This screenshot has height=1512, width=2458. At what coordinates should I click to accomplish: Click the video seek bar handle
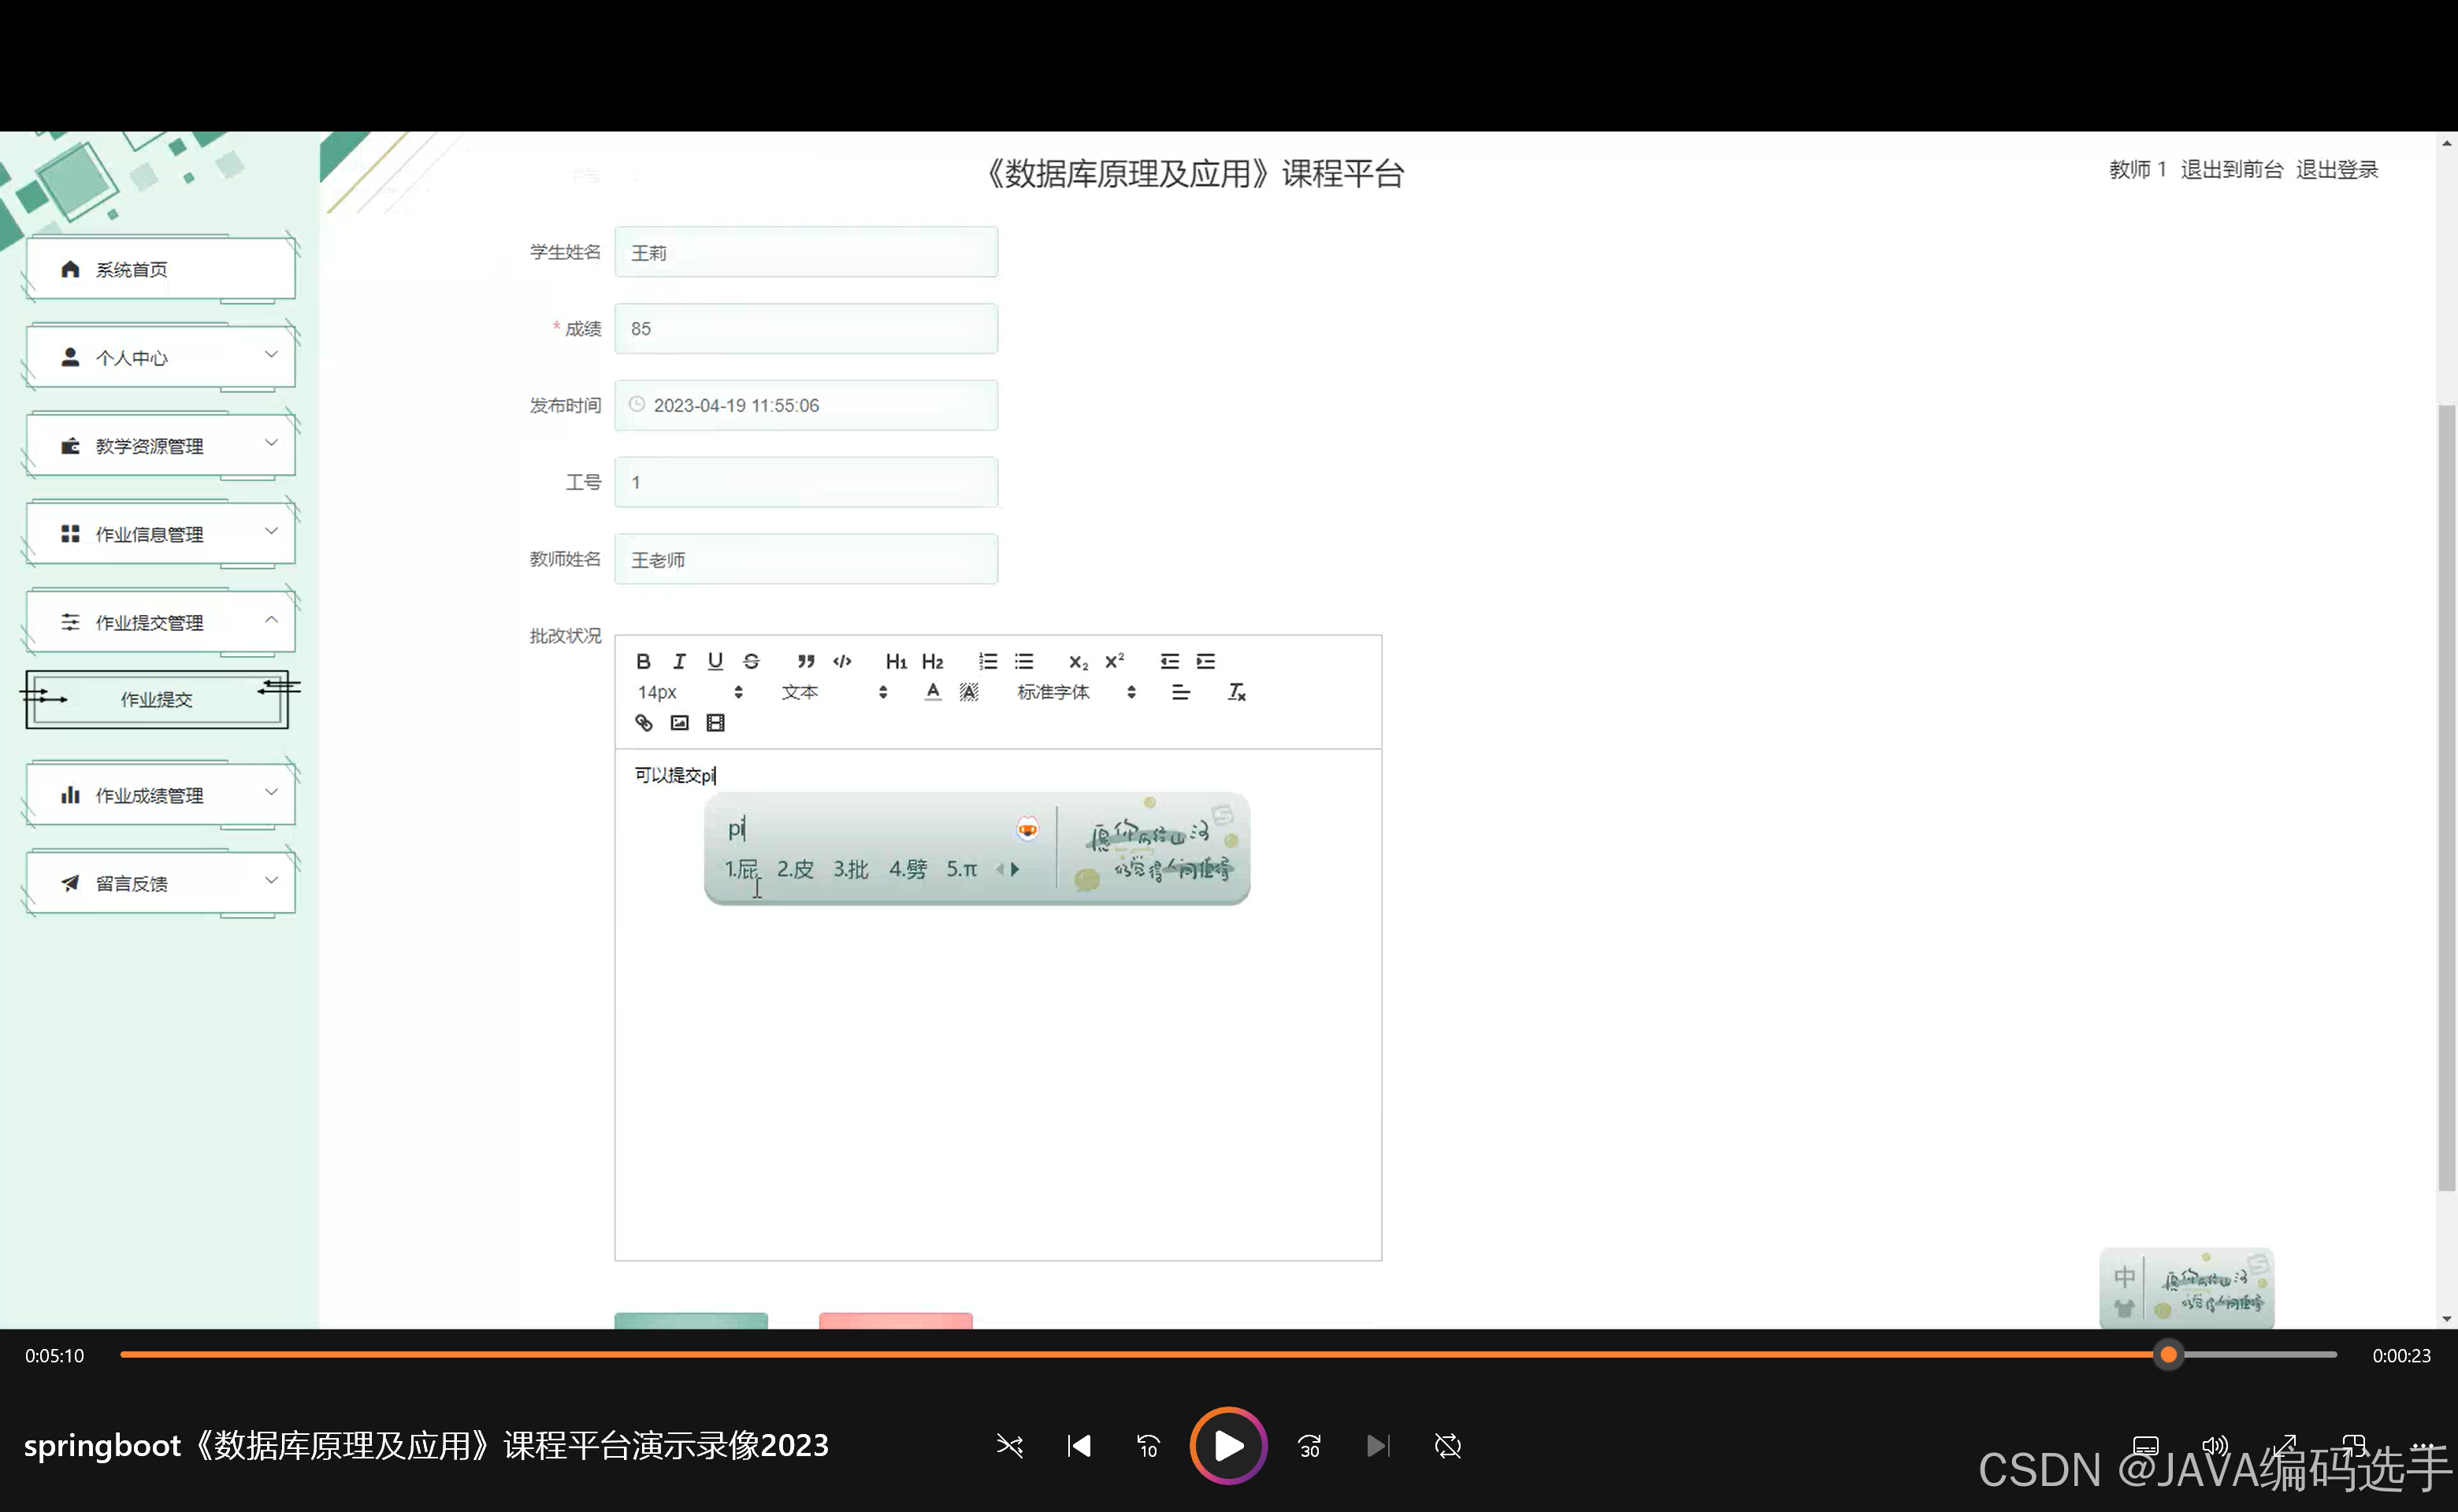click(2168, 1354)
